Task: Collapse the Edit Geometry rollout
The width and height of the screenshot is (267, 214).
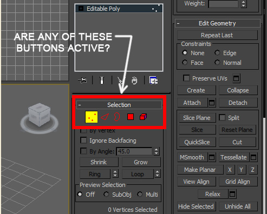Action: tap(178, 23)
